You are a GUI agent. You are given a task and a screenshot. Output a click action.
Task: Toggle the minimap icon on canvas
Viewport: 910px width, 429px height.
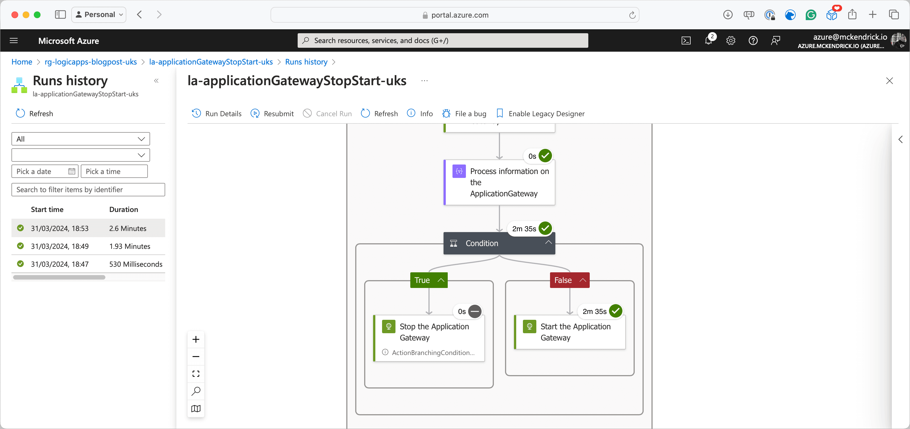(x=196, y=409)
